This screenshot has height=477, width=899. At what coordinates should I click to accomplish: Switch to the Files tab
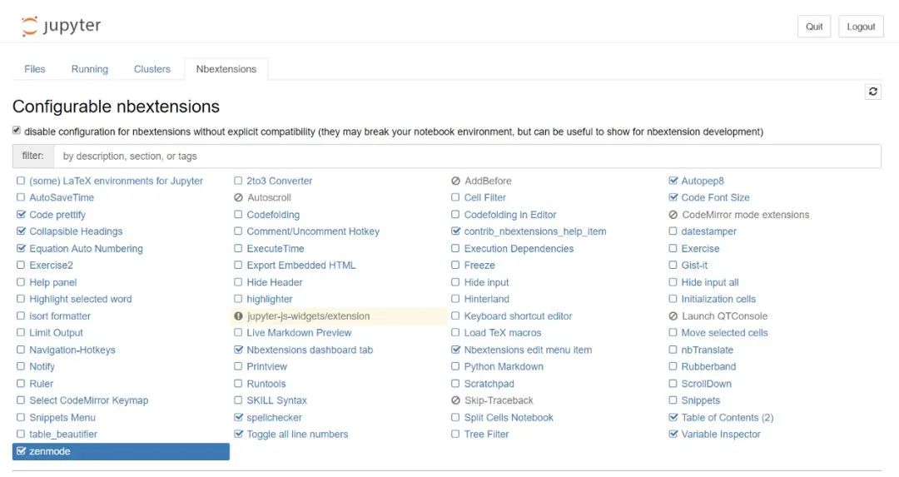[x=35, y=69]
